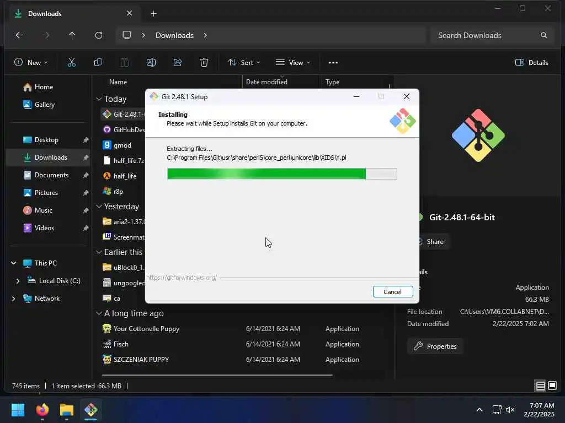Open Properties in details pane

click(x=435, y=346)
